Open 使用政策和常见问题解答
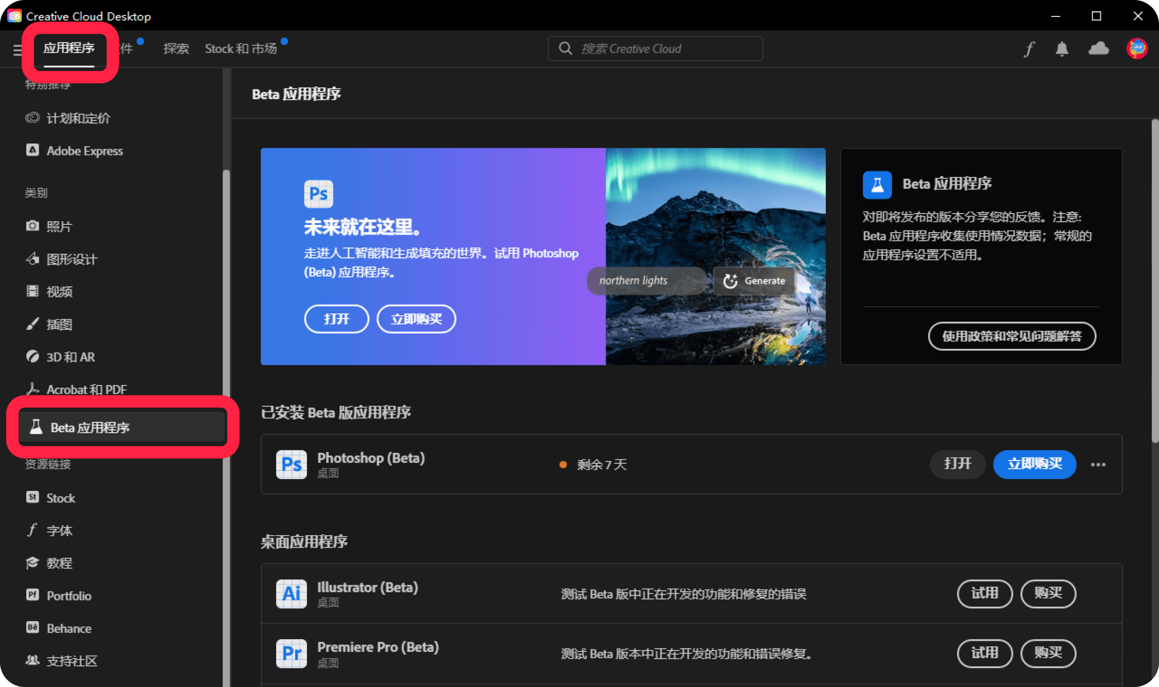Image resolution: width=1159 pixels, height=687 pixels. click(1012, 336)
